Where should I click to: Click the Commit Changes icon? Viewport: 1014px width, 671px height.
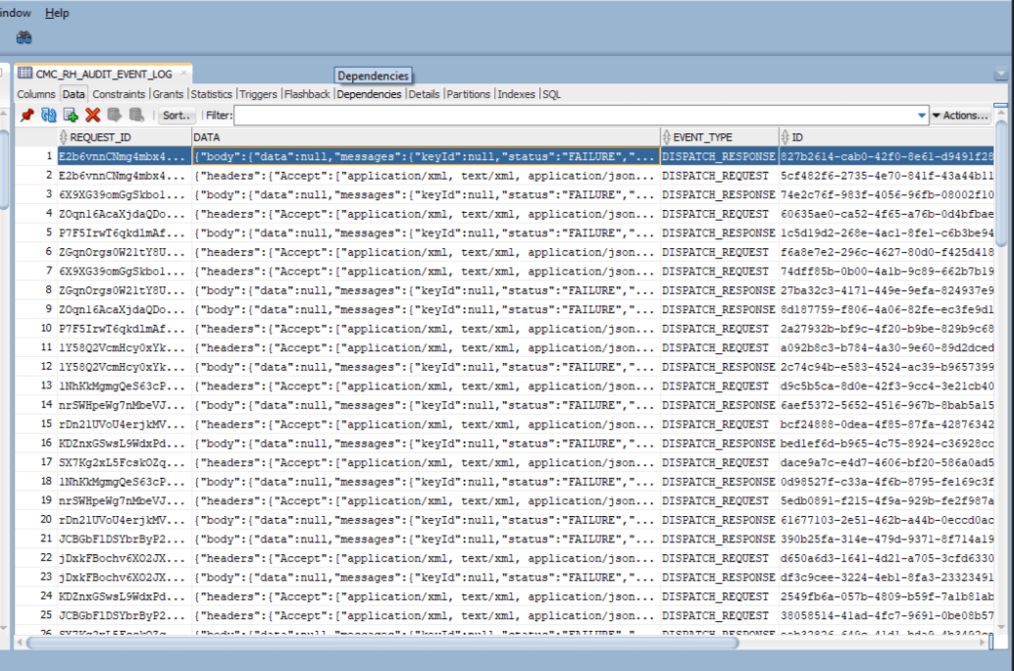115,115
